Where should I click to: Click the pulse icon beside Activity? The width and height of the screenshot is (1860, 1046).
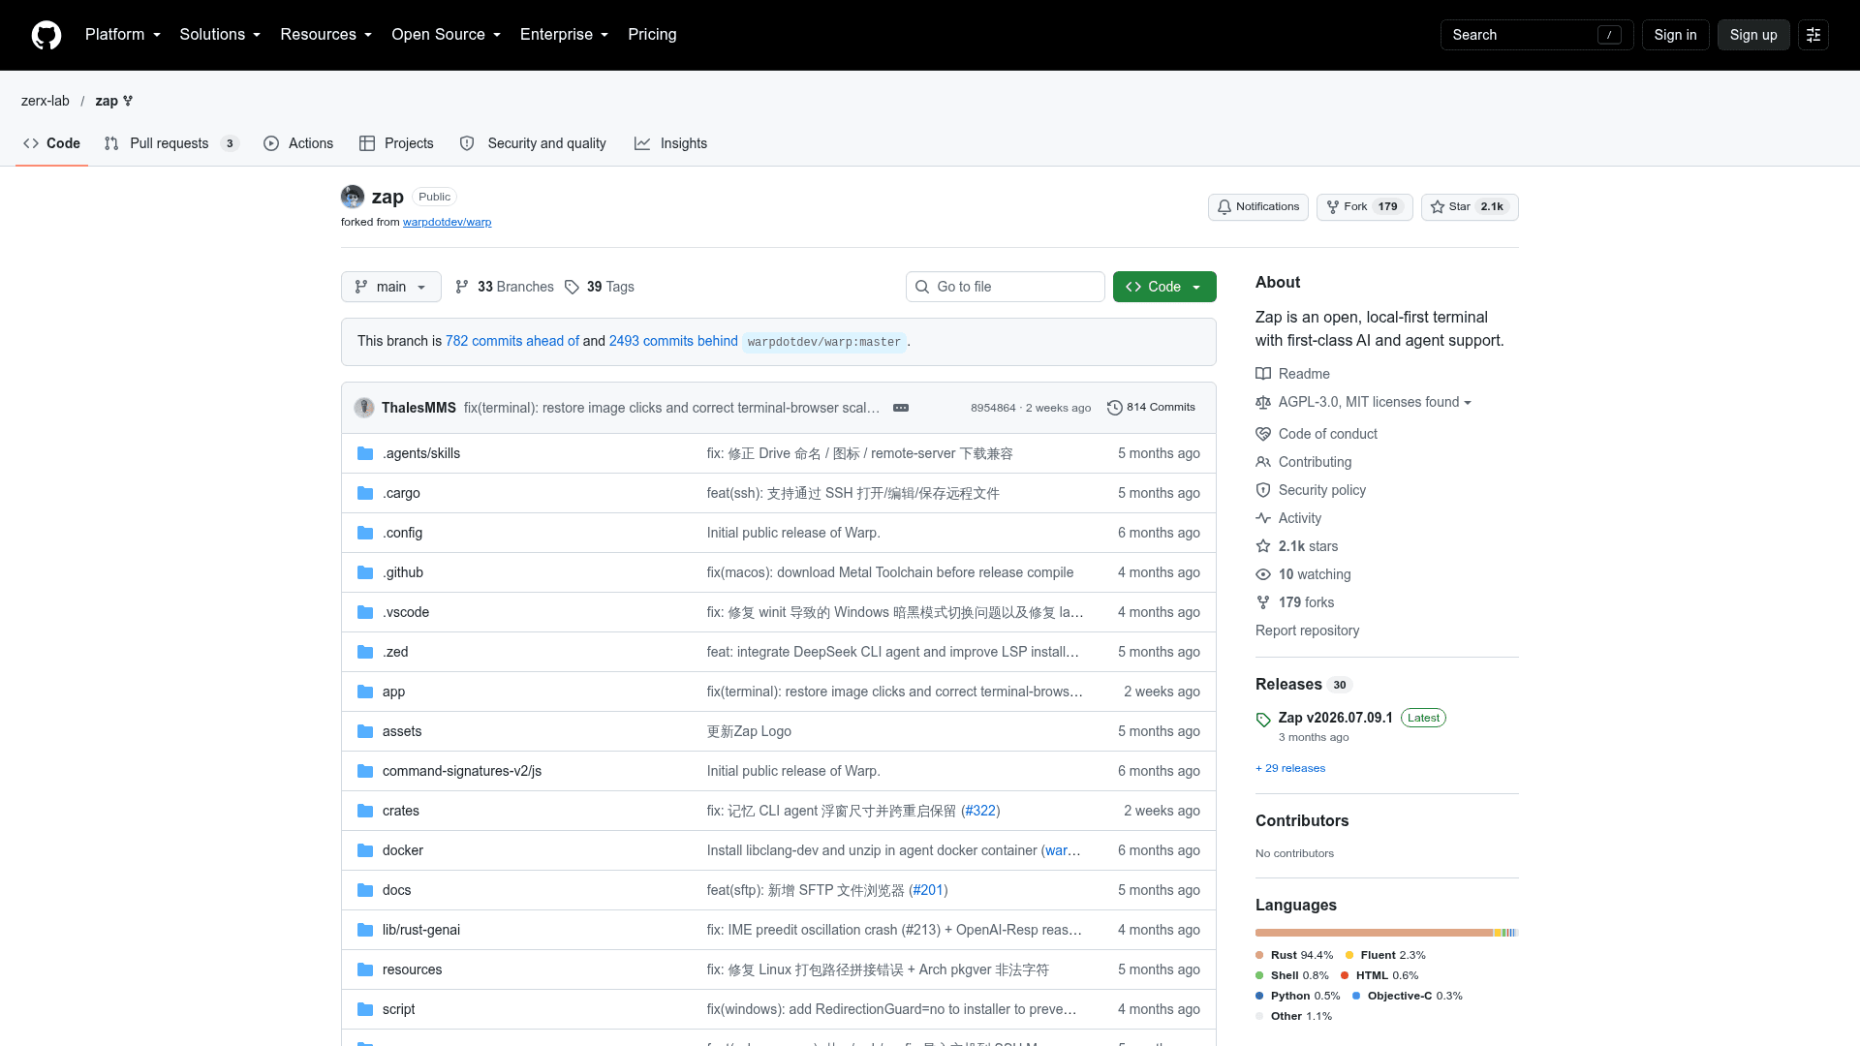point(1263,518)
